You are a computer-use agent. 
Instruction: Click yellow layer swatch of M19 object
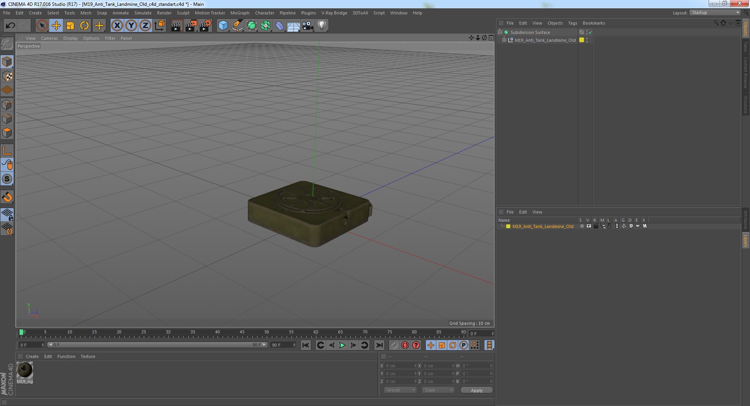pos(581,40)
